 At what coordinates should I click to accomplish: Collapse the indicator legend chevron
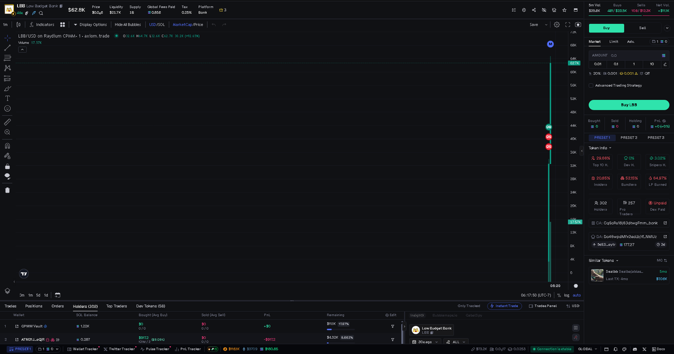(22, 49)
